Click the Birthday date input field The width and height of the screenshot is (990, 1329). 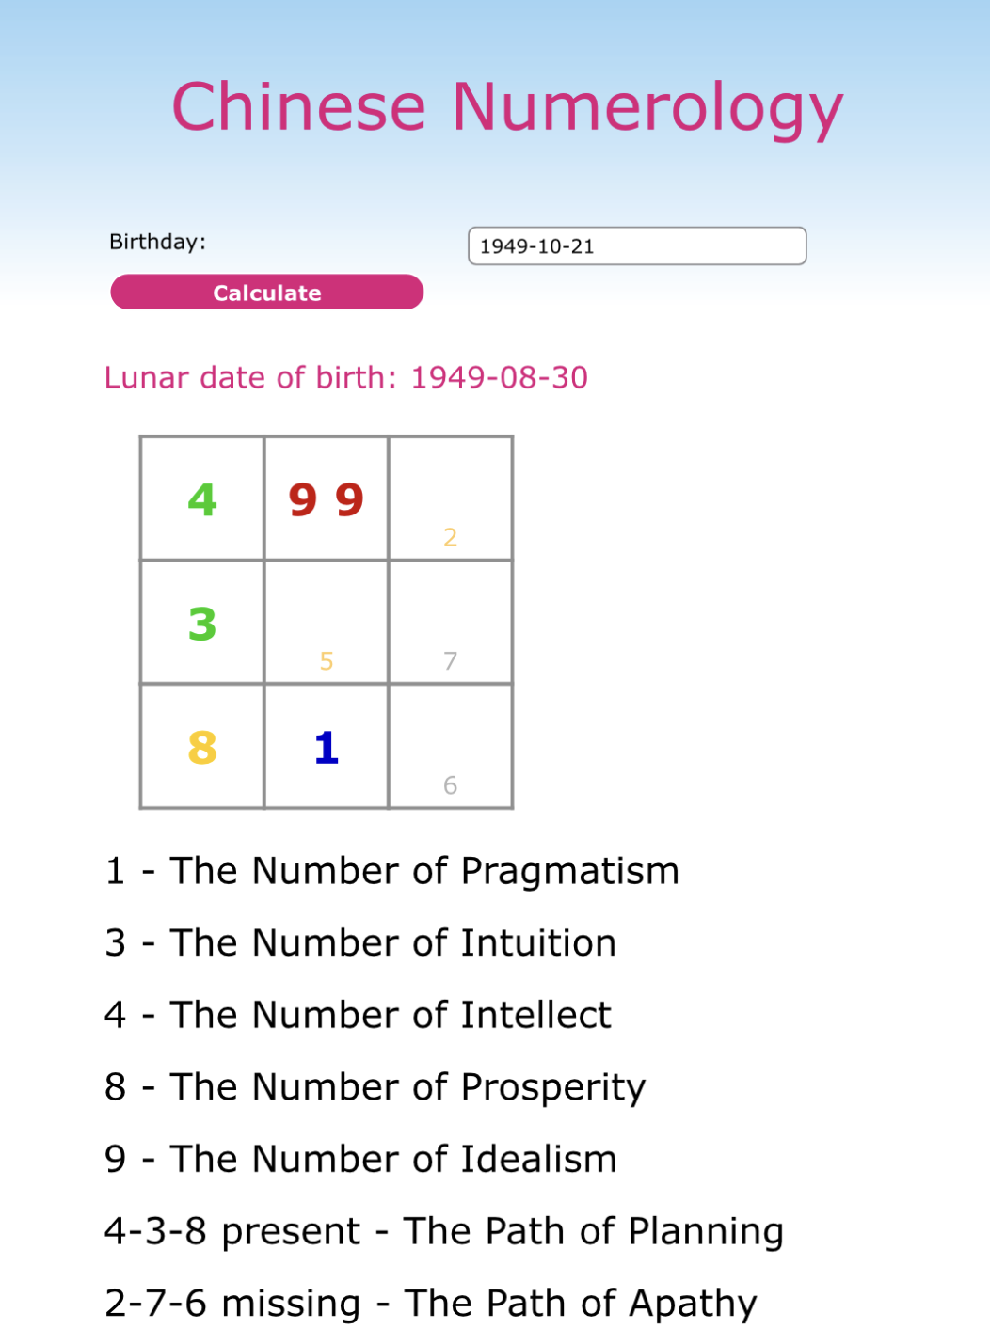(637, 246)
